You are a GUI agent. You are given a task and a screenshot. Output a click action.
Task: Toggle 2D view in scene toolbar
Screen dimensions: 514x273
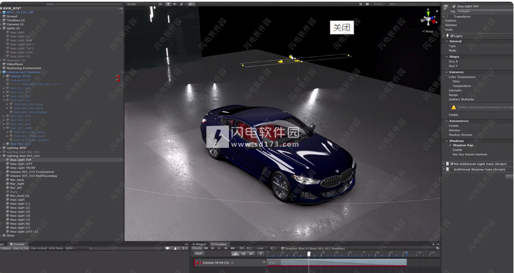(160, 5)
